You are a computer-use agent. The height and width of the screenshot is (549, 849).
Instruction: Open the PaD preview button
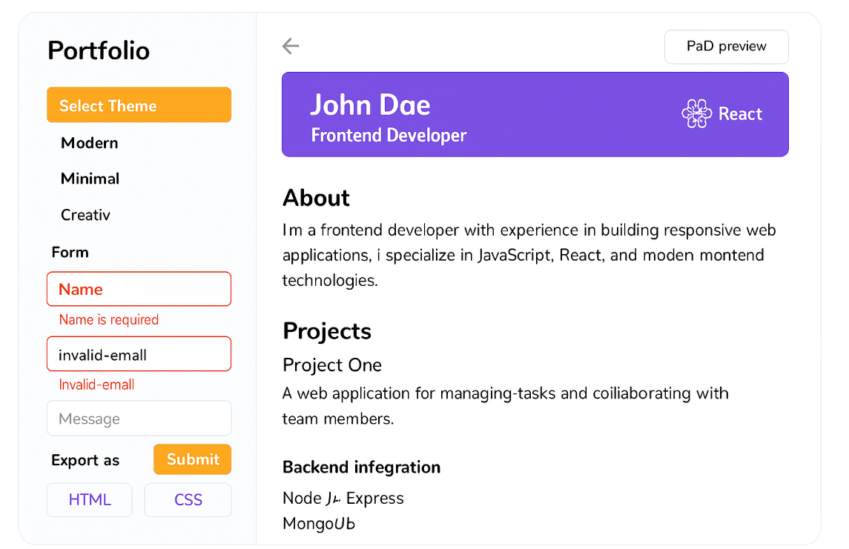[726, 47]
